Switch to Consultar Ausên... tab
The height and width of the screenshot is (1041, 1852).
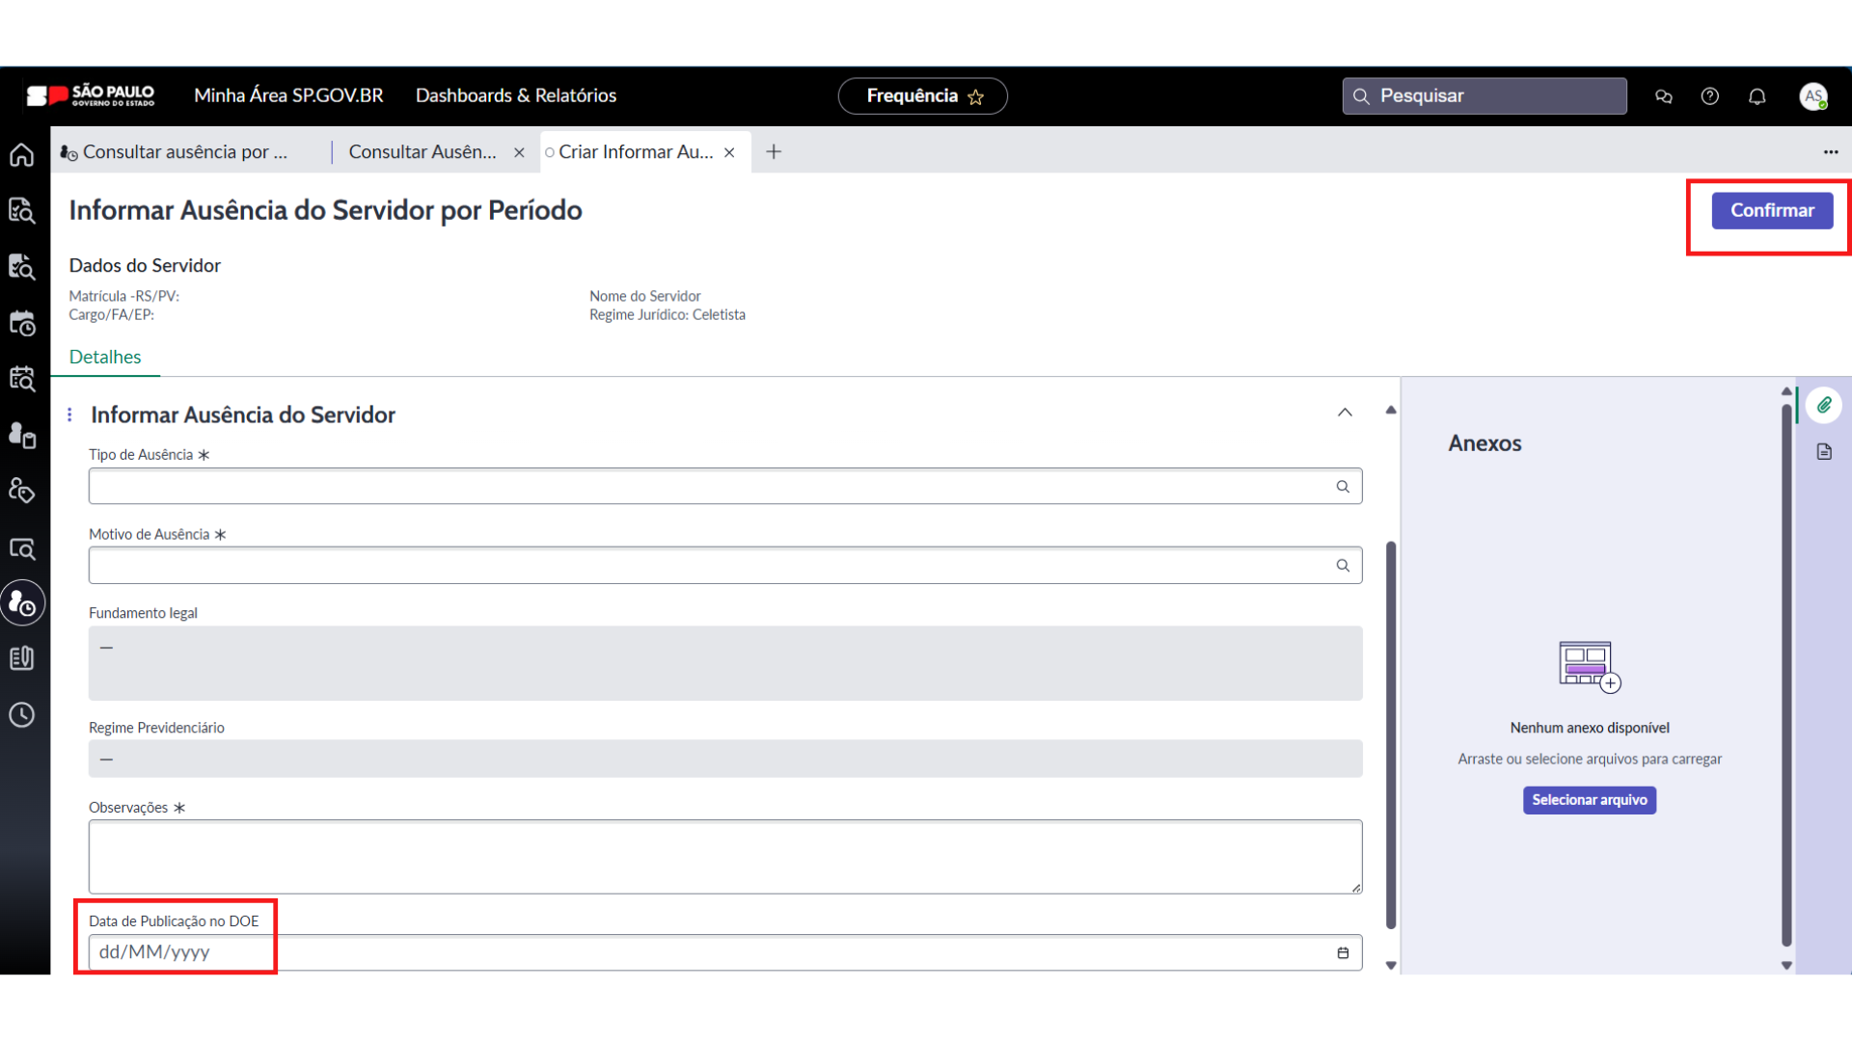click(422, 152)
